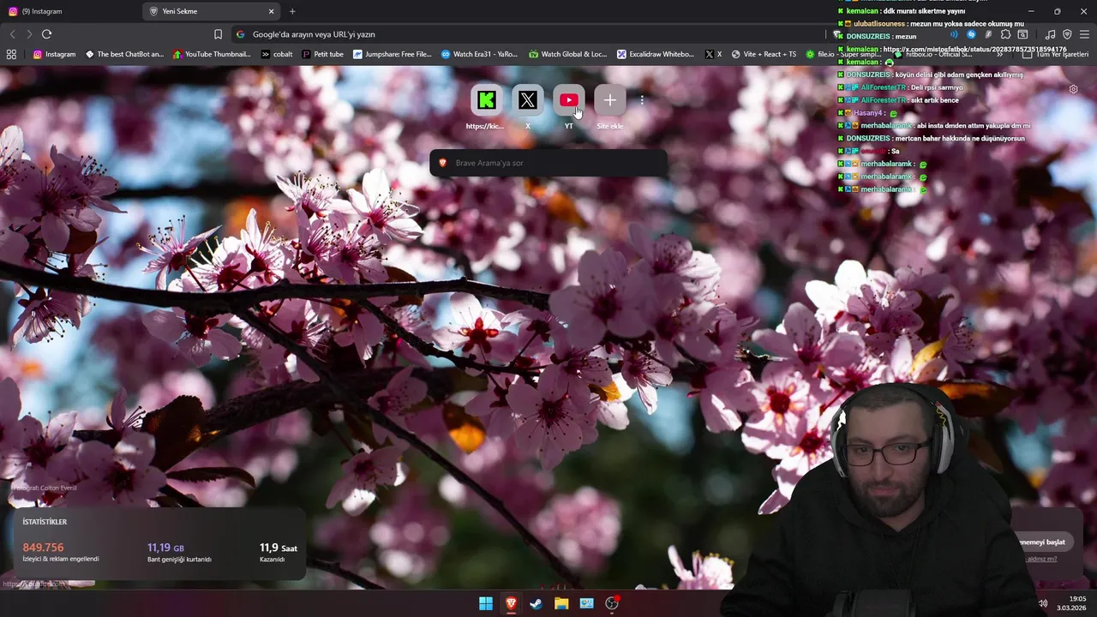
Task: Close the Yeni Sekme tab
Action: pos(272,11)
